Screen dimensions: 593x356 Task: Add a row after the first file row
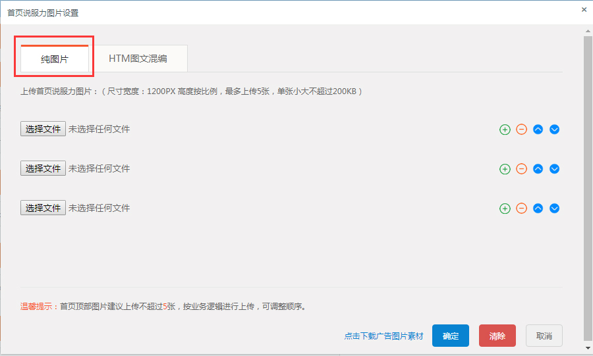coord(505,130)
